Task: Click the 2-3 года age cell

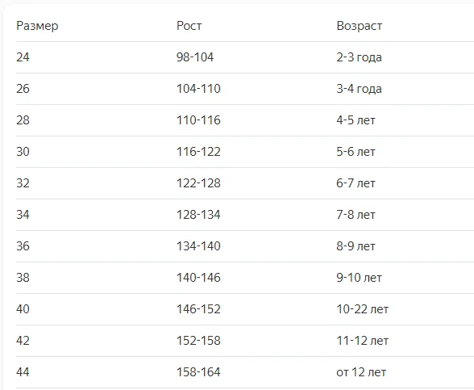Action: coord(360,57)
